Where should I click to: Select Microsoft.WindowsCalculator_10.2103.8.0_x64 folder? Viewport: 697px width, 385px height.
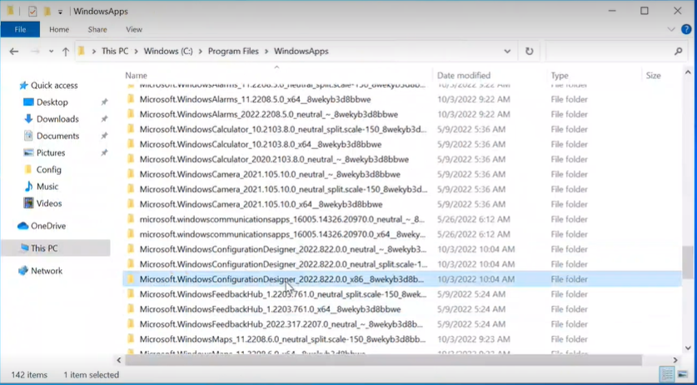tap(261, 144)
